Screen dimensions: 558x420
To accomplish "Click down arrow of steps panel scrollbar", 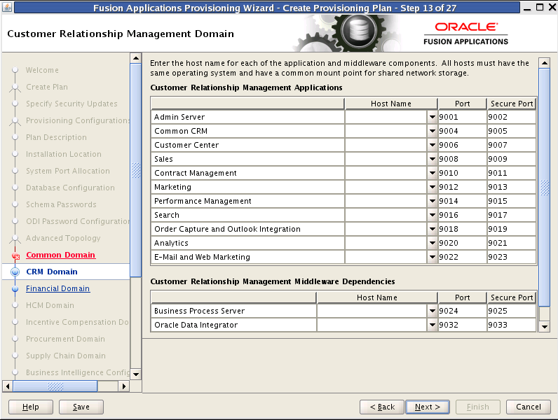I will [135, 374].
